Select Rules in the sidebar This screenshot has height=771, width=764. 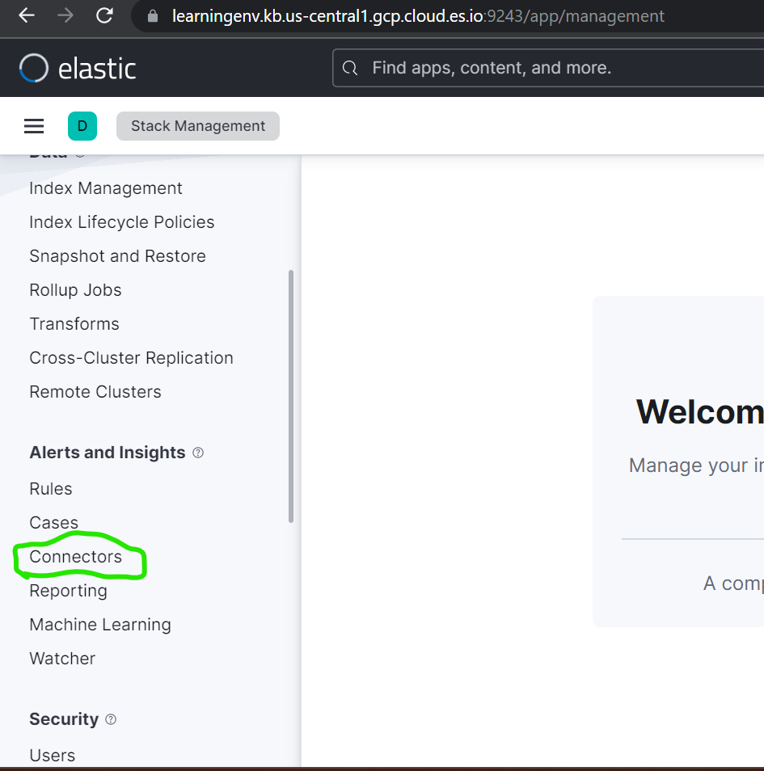[x=51, y=489]
